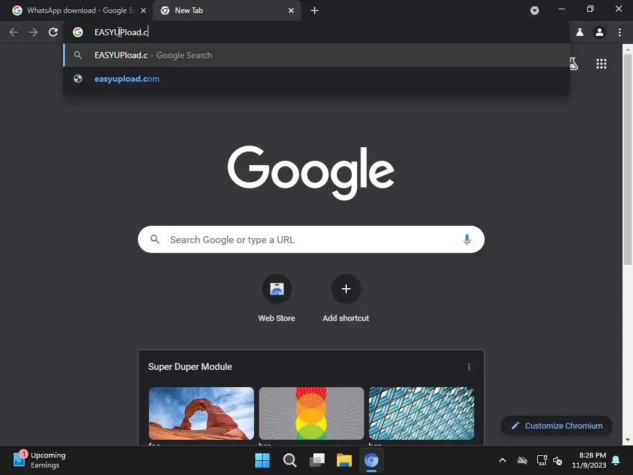Open the Google apps grid
The height and width of the screenshot is (475, 633).
[x=601, y=64]
